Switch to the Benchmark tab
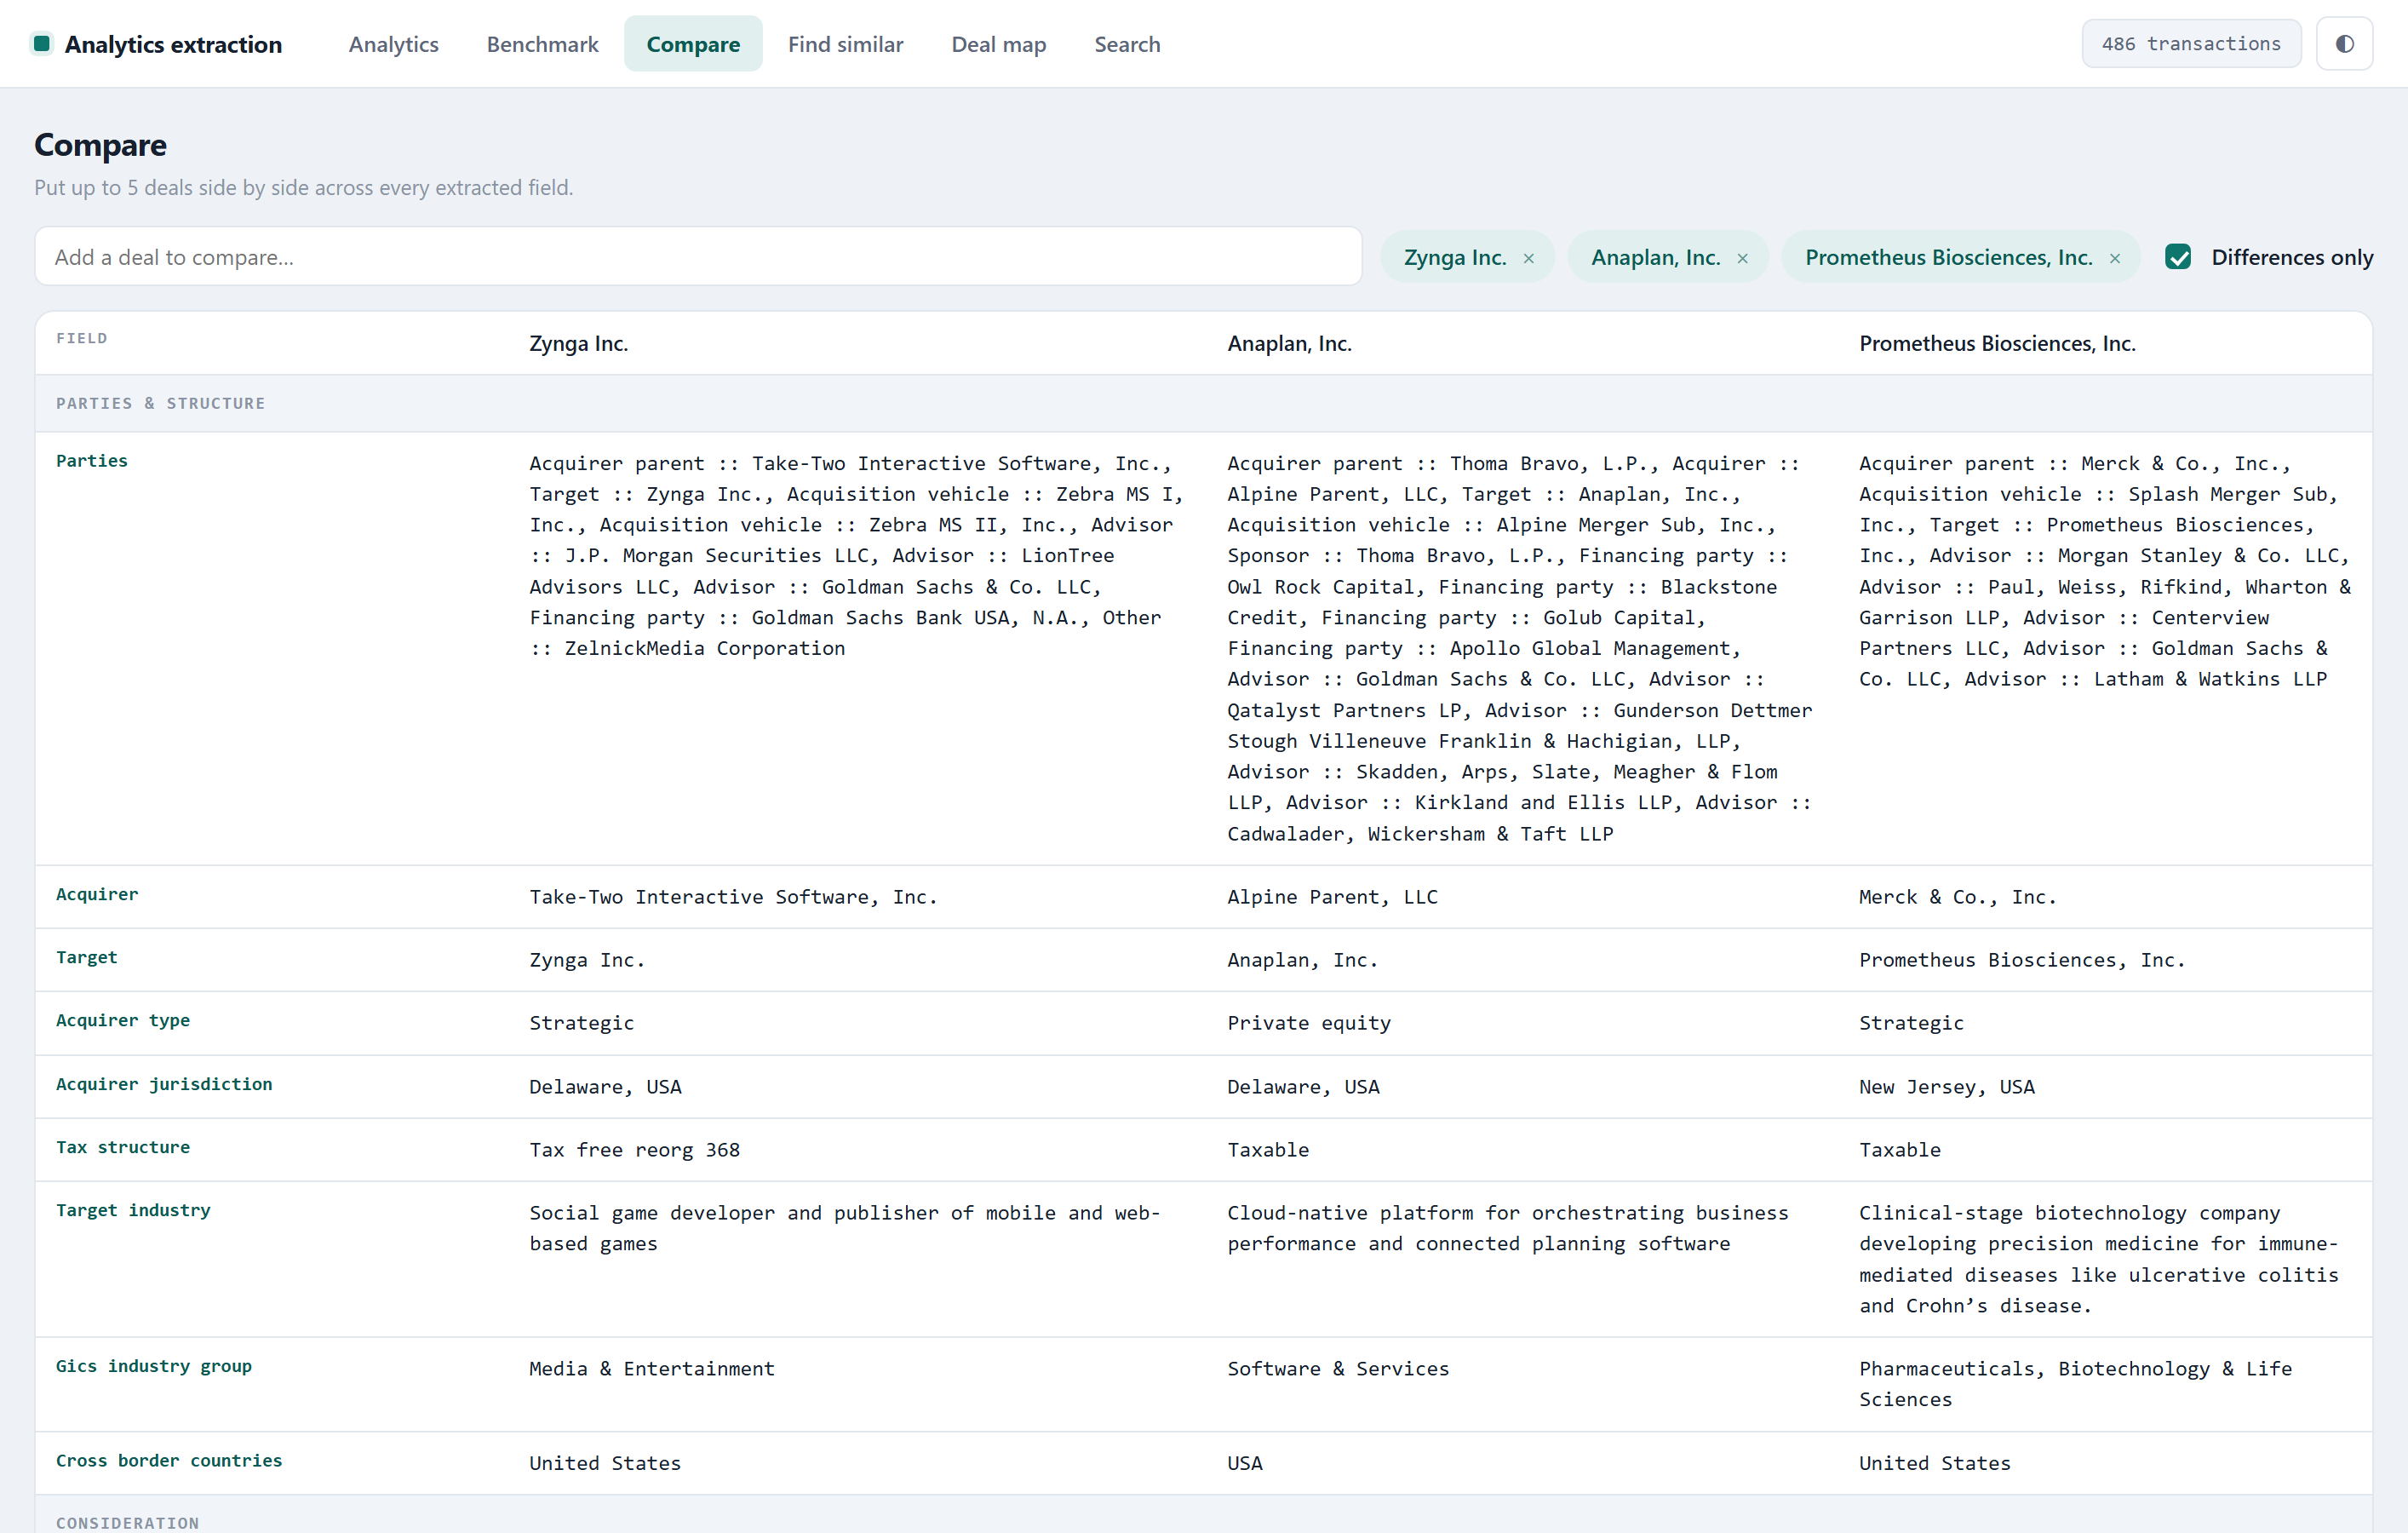 point(542,44)
